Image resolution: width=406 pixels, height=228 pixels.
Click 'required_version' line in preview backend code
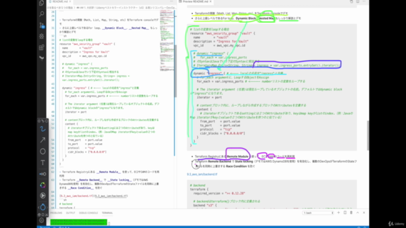click(x=219, y=193)
